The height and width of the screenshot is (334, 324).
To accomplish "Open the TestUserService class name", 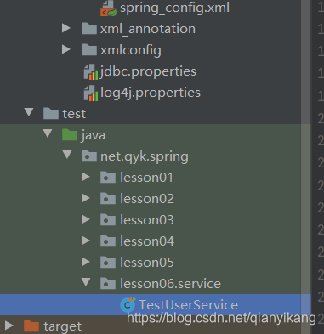I will point(189,305).
